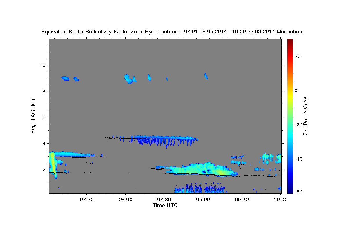348x232 pixels.
Task: Click the '10' height tick label
Action: 42,65
